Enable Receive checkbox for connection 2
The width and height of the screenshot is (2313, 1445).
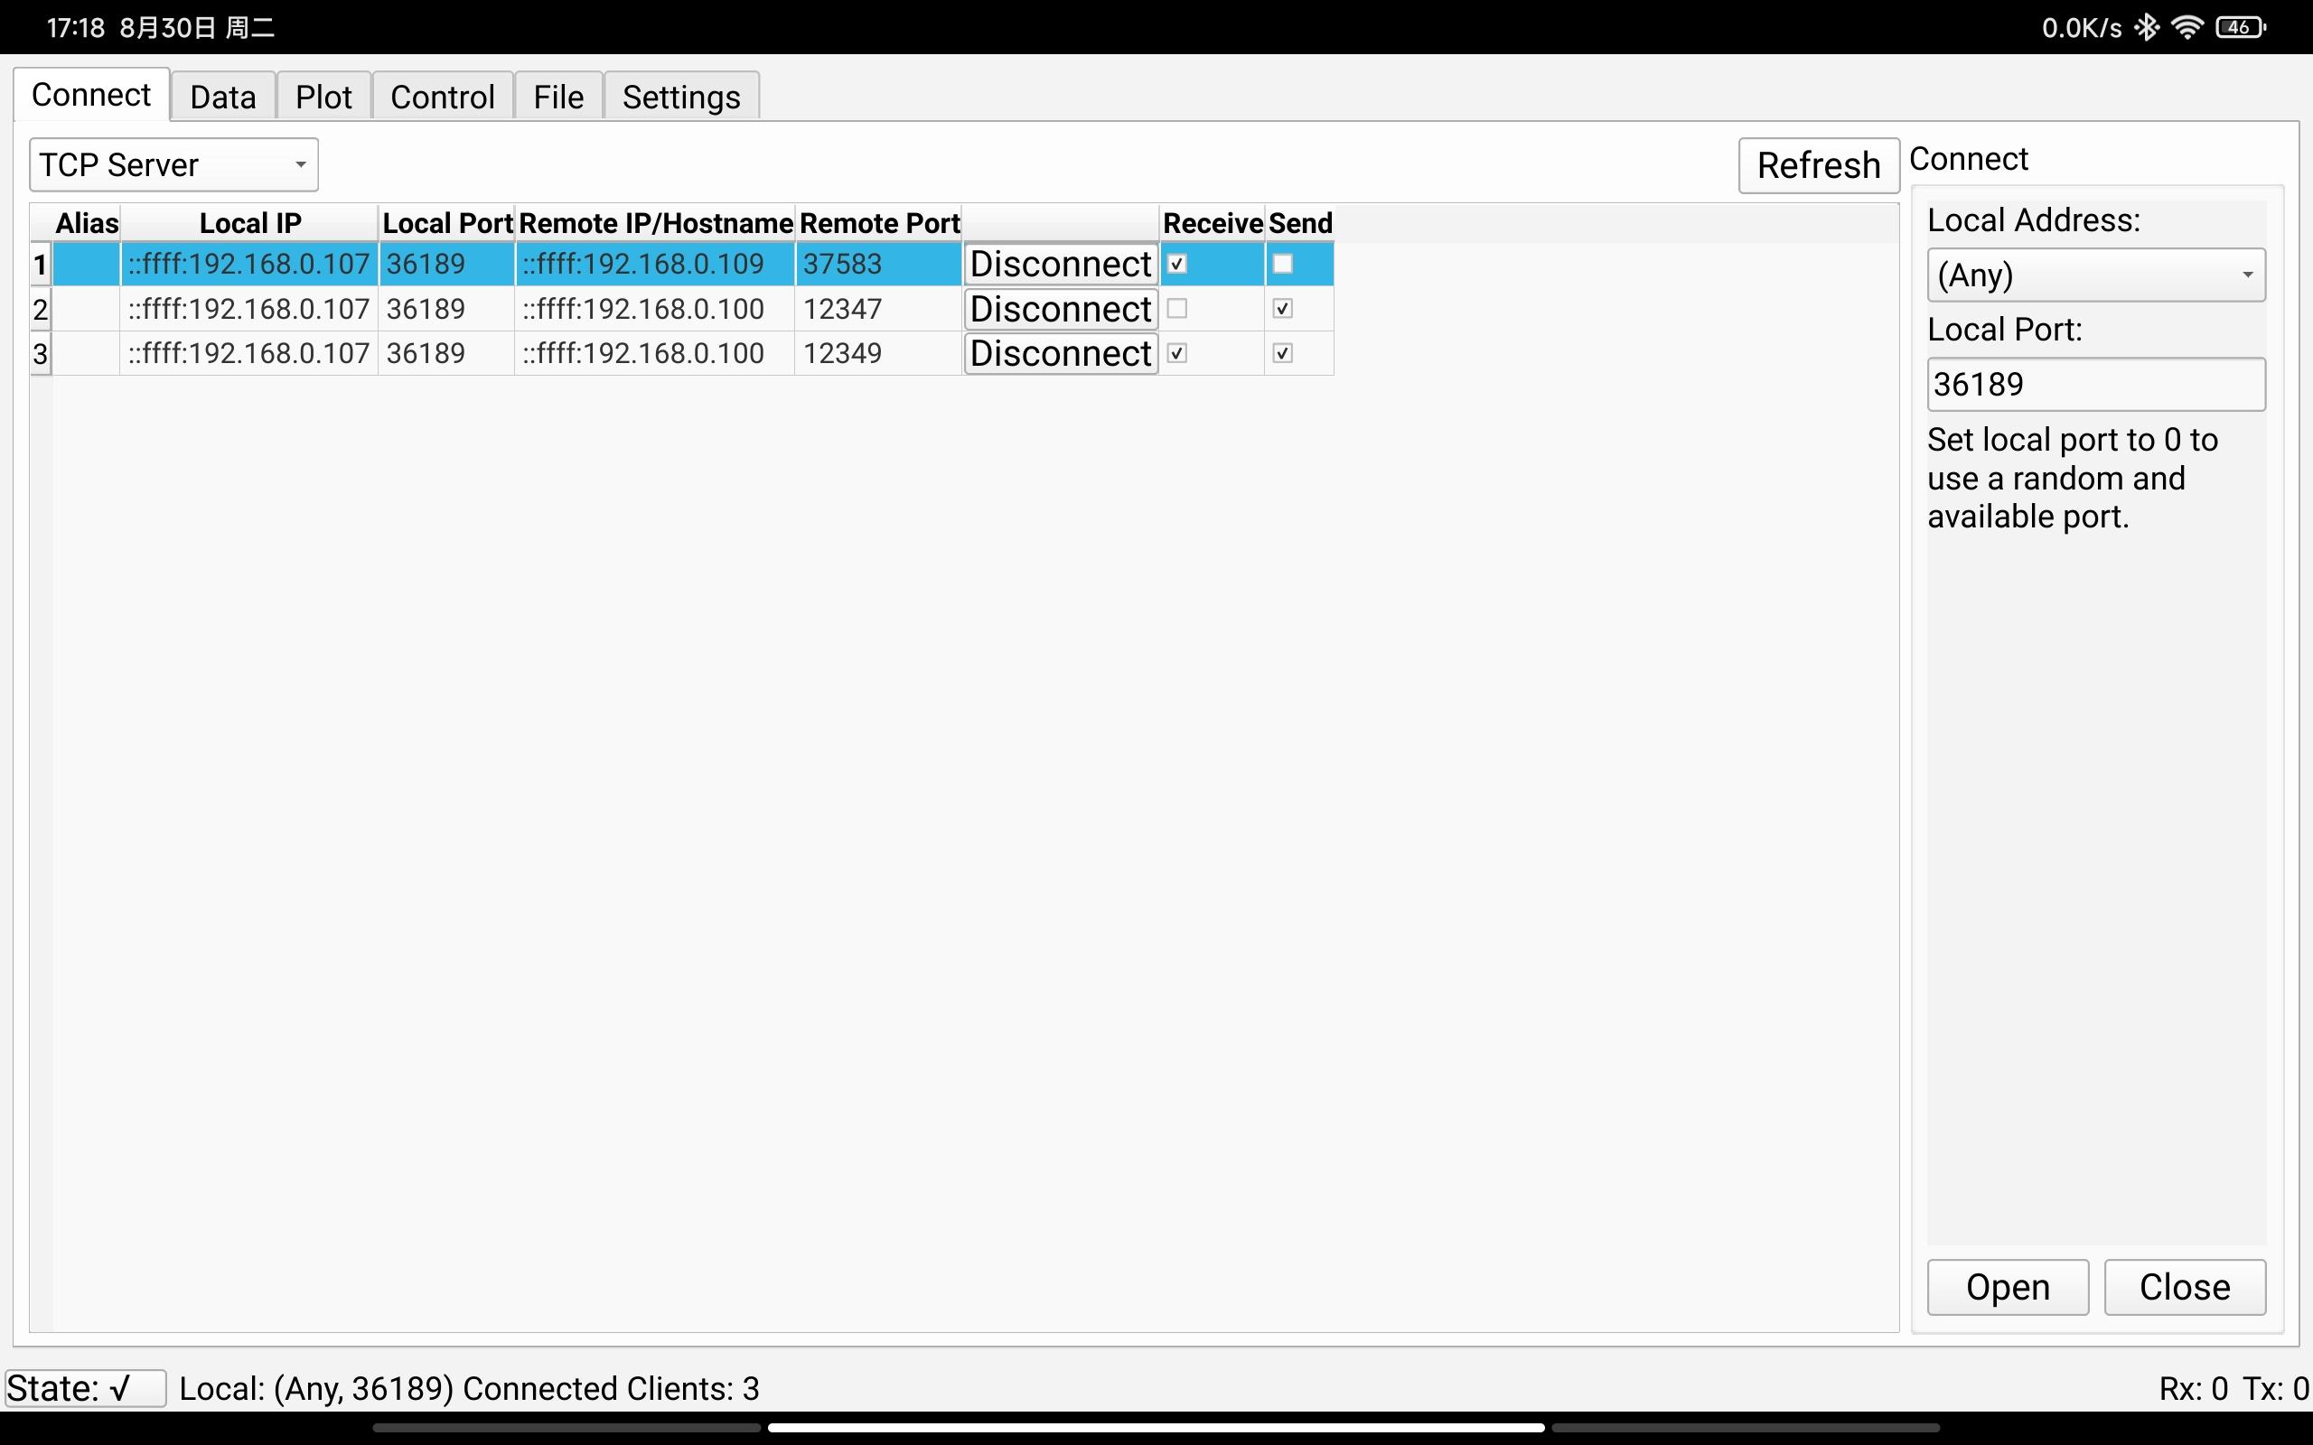tap(1177, 309)
